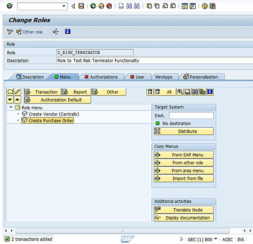
Task: Click the From other role button
Action: click(184, 163)
